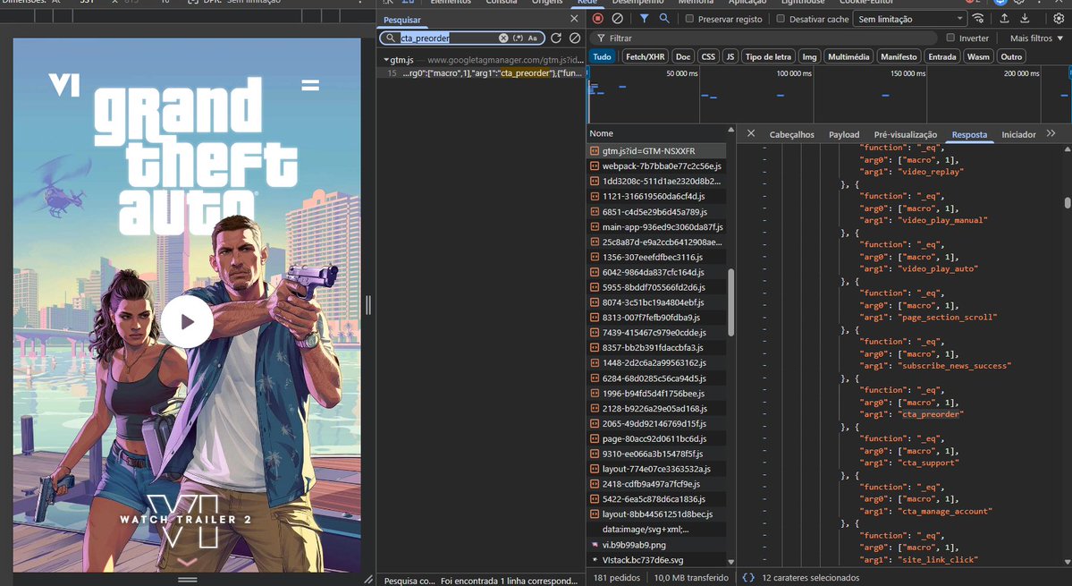Filter requests by Manifesto button
Screen dimensions: 1072x586
[x=899, y=56]
